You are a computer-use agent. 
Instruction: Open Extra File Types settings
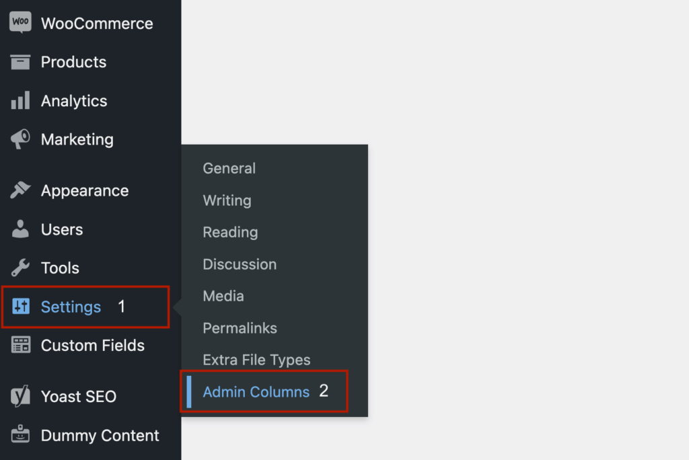[x=256, y=360]
